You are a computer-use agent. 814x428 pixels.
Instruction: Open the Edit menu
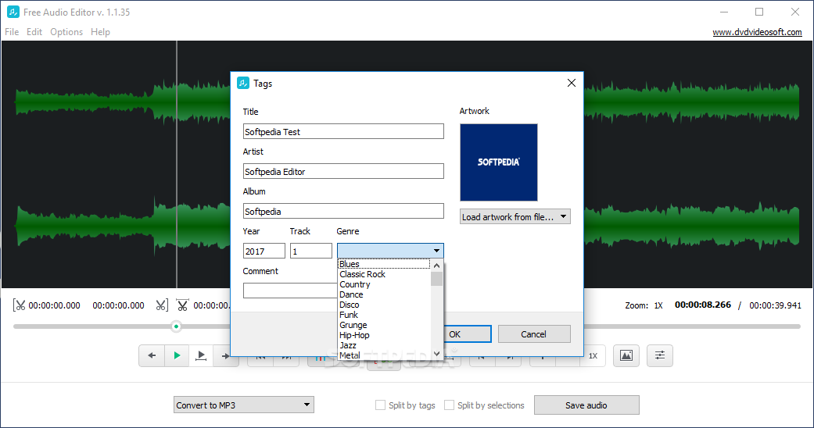34,32
